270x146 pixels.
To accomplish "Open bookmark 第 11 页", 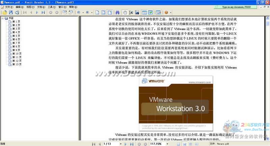I will [x=17, y=57].
